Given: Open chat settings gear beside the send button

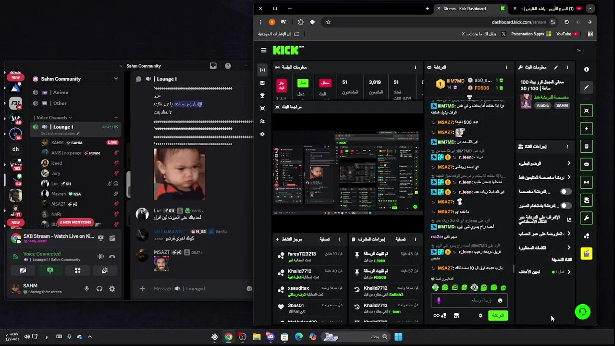Looking at the screenshot, I should 480,316.
